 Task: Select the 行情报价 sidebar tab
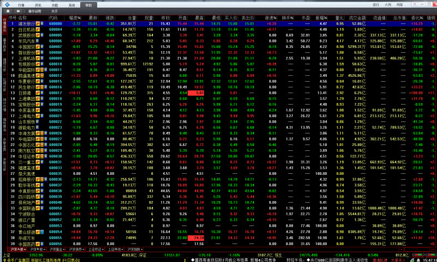(x=4, y=25)
